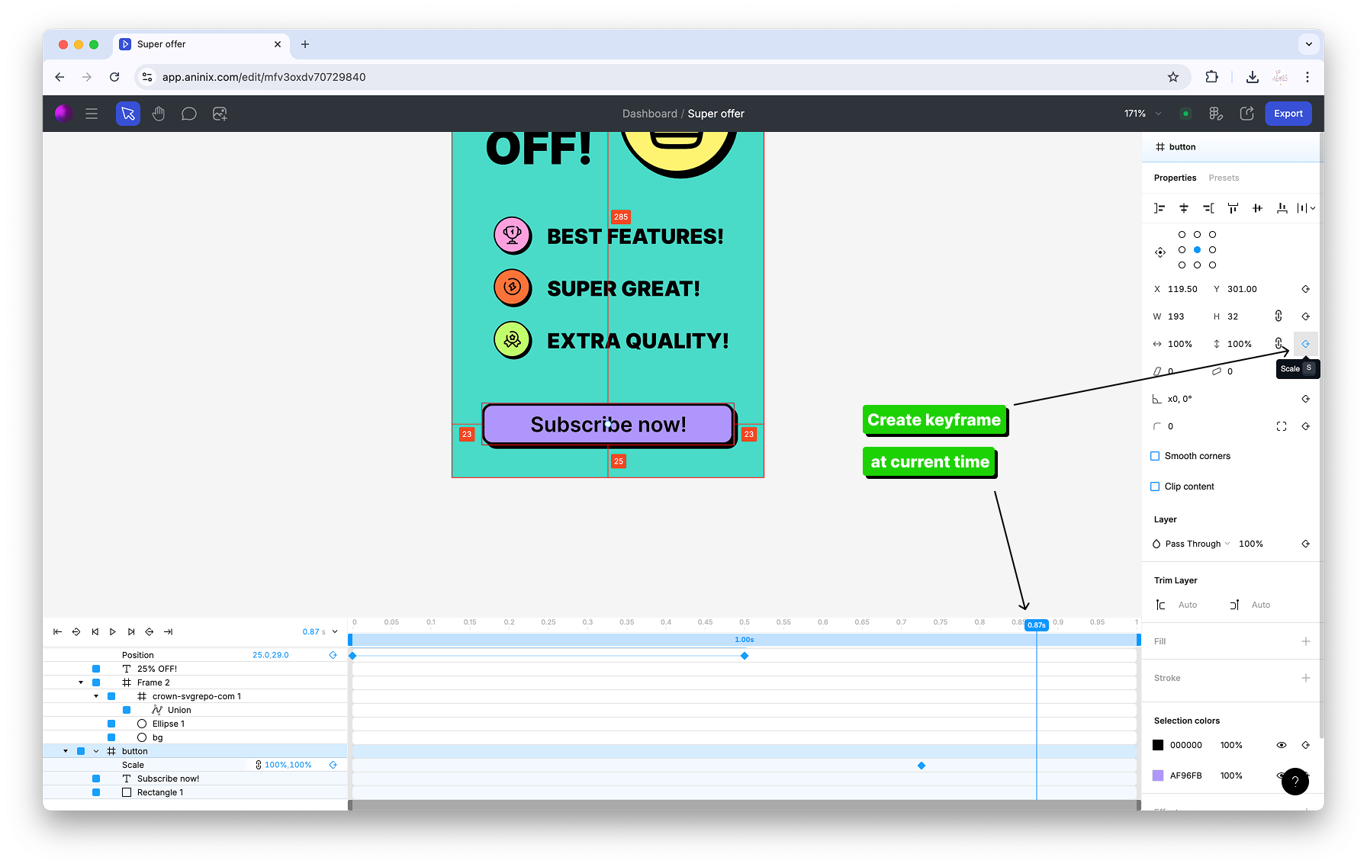
Task: Click the purple Aninix logo orb
Action: click(64, 114)
